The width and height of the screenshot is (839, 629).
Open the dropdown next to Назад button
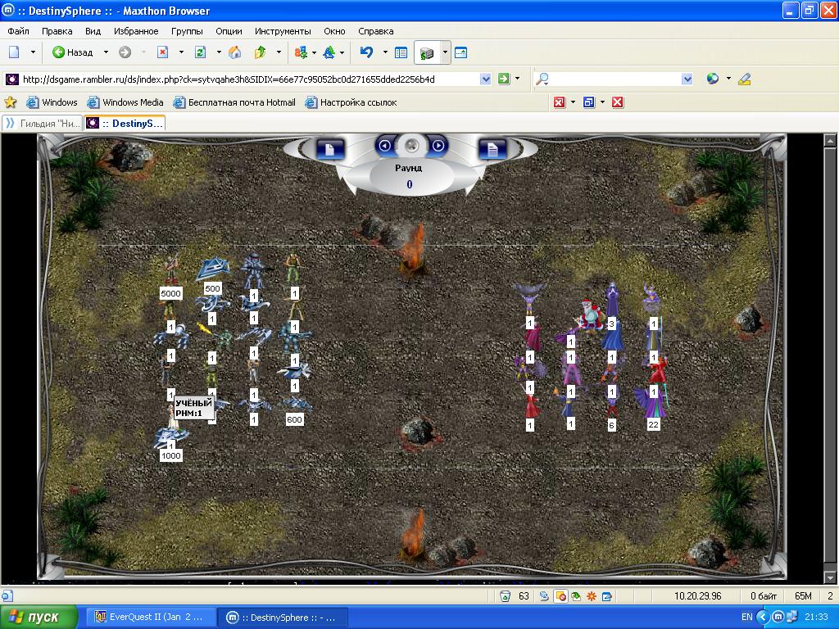[106, 52]
